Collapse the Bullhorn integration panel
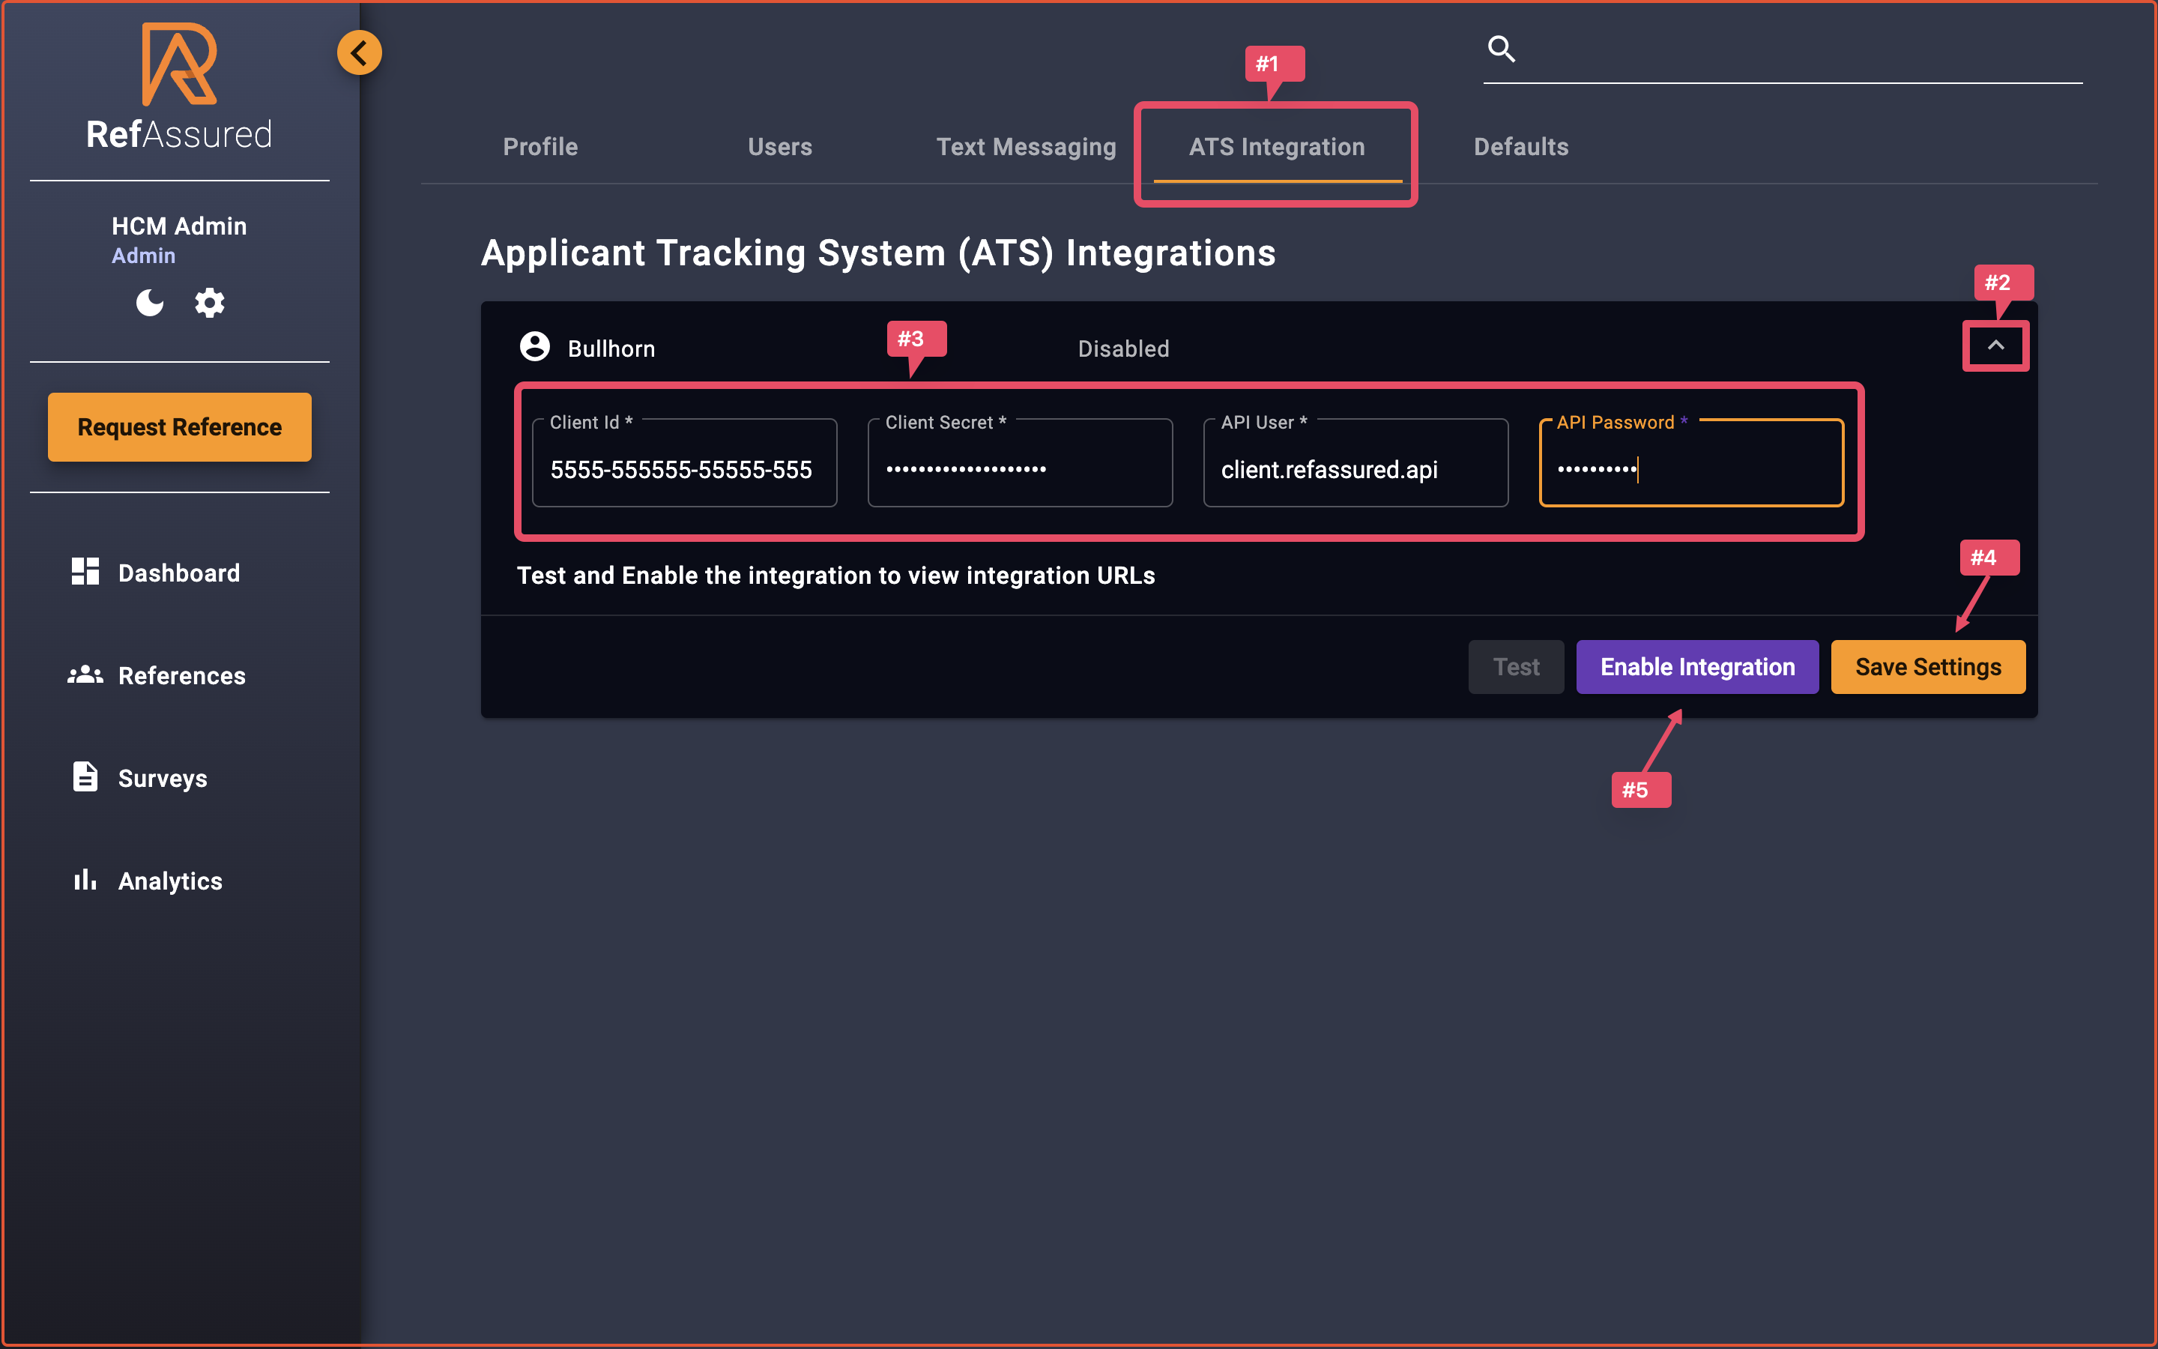2158x1349 pixels. [1995, 345]
